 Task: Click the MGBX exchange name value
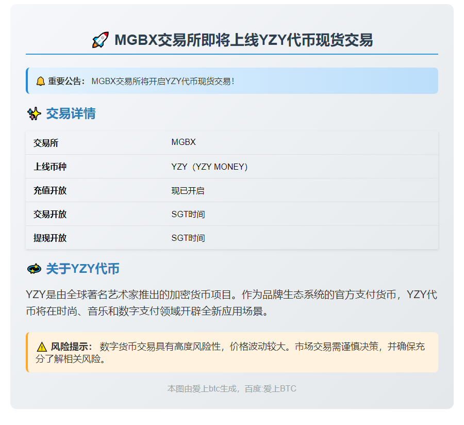183,142
